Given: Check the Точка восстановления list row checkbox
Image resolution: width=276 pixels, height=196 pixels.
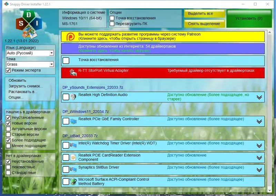Looking at the screenshot, I should point(66,61).
